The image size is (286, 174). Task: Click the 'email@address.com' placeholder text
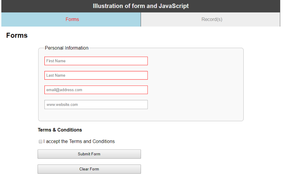pos(64,90)
